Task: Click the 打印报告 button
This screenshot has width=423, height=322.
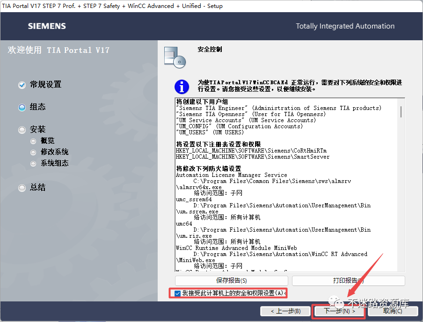Action: pos(348,281)
